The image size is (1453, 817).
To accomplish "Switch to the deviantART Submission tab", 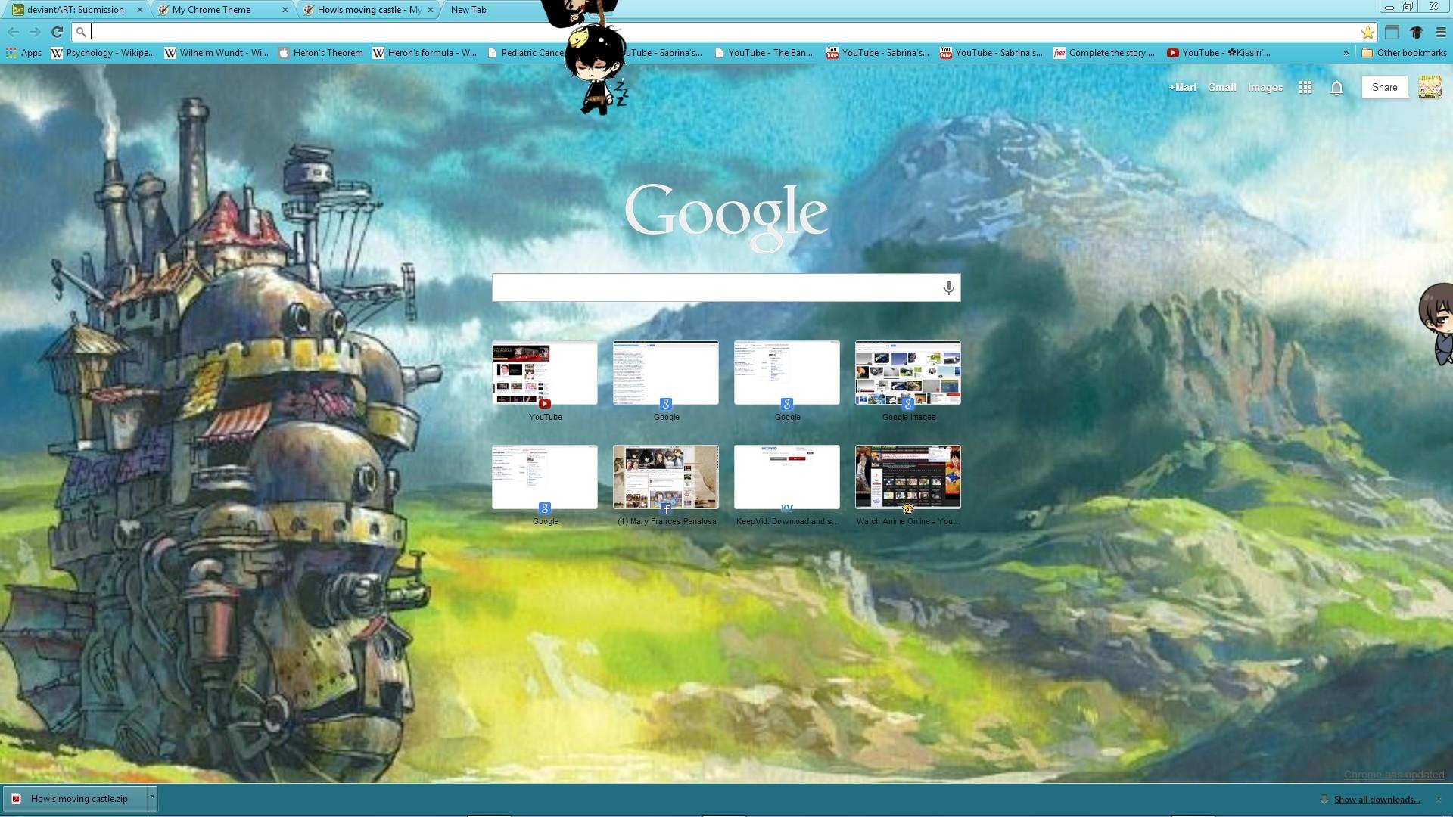I will 75,10.
